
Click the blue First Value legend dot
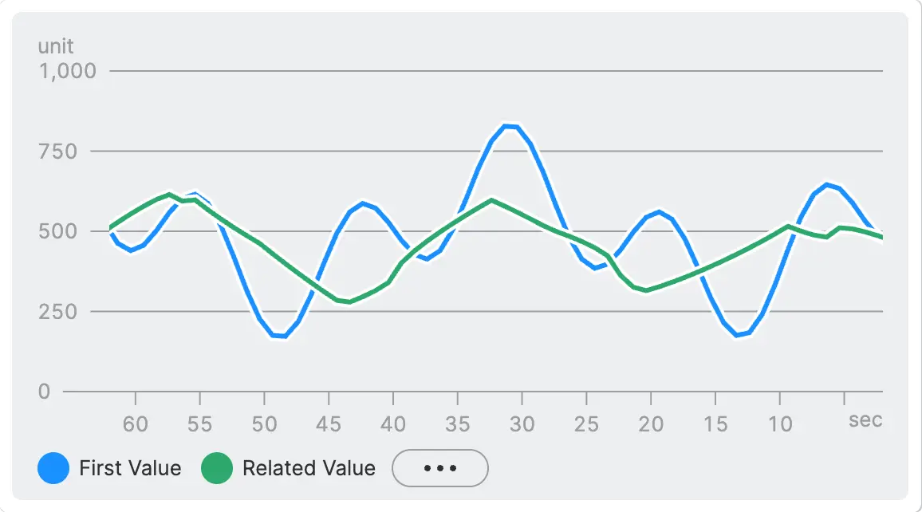tap(54, 468)
